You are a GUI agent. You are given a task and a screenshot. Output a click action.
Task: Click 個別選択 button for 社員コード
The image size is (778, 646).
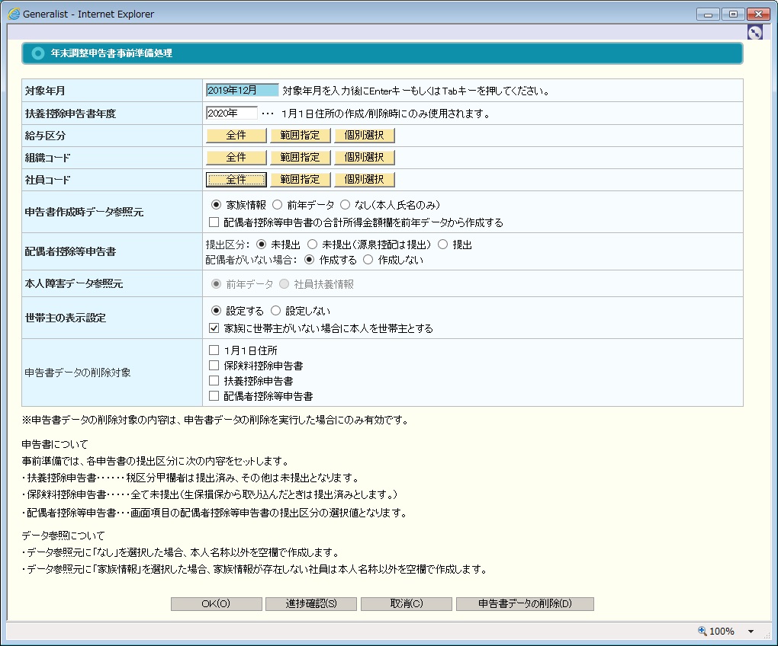coord(364,180)
